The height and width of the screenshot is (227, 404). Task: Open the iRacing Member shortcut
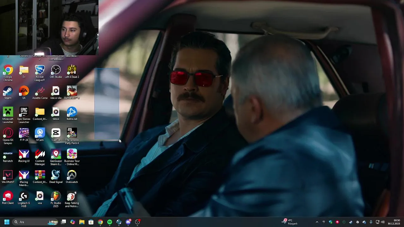[x=24, y=178]
